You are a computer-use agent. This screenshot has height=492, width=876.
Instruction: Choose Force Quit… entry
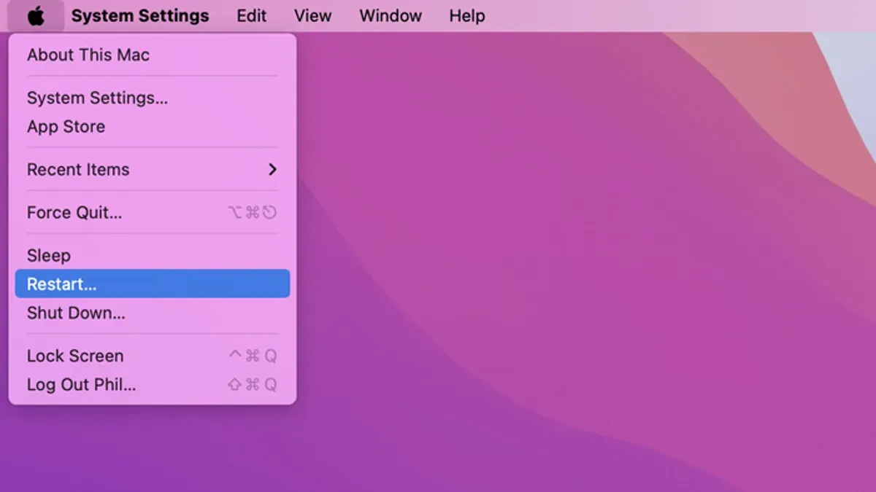click(x=153, y=212)
